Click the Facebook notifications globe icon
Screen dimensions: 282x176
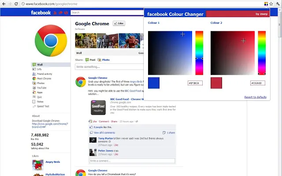click(x=66, y=13)
